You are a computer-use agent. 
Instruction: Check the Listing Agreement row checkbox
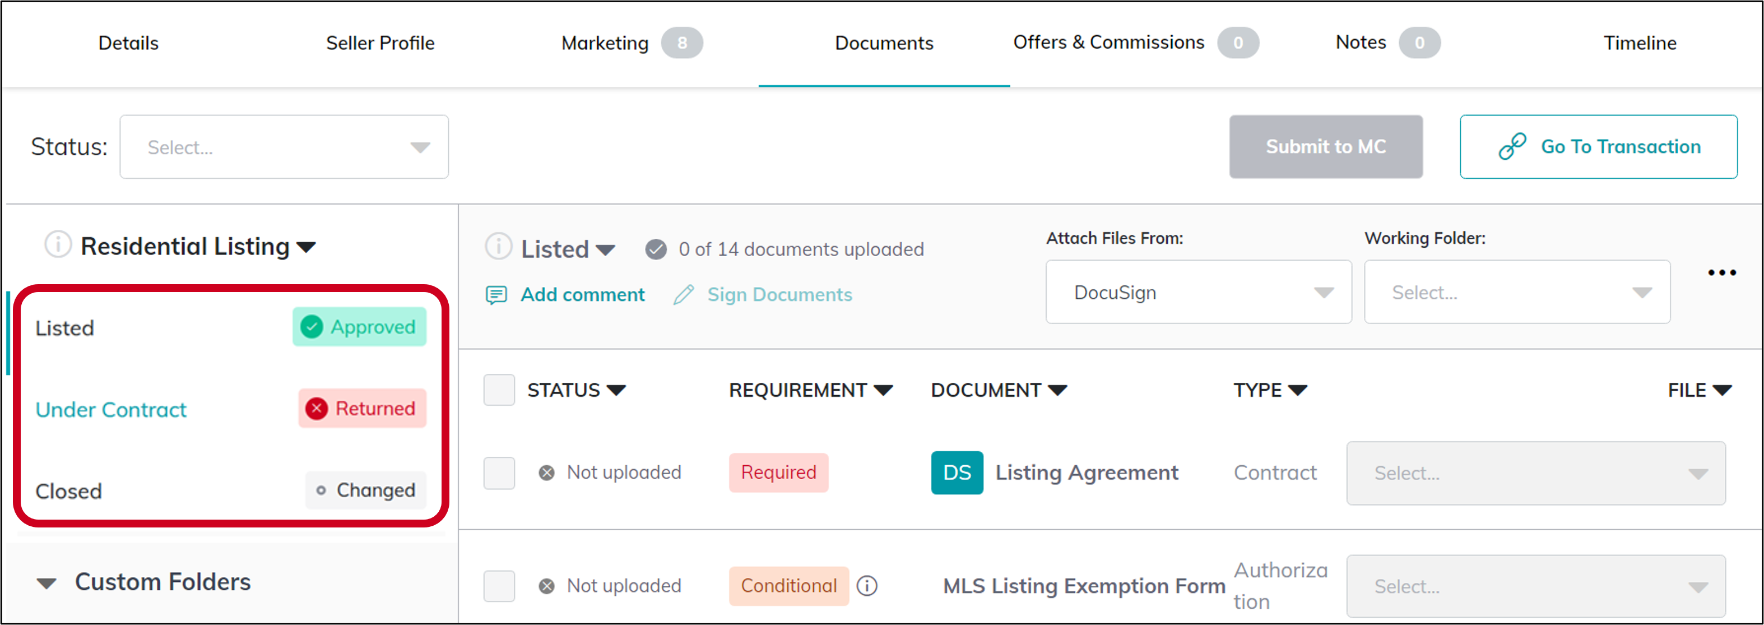(499, 473)
